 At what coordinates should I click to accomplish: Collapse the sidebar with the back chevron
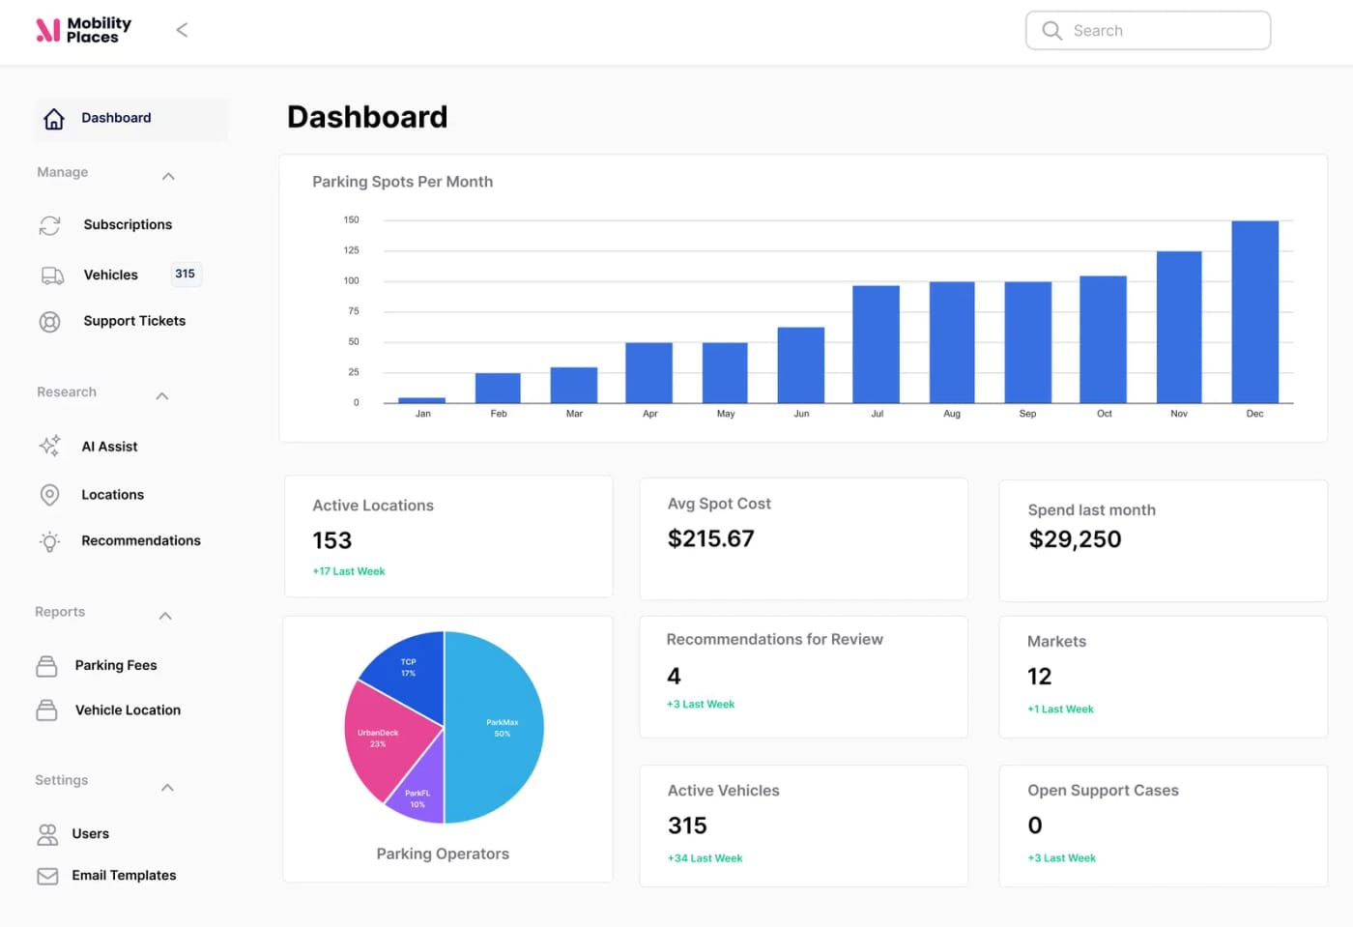pyautogui.click(x=181, y=29)
